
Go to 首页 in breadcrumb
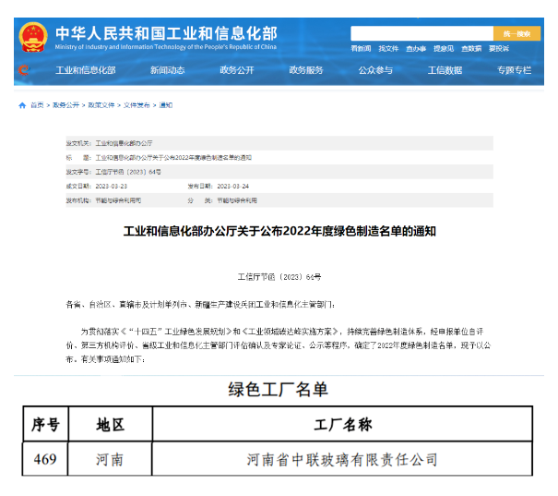[x=37, y=105]
